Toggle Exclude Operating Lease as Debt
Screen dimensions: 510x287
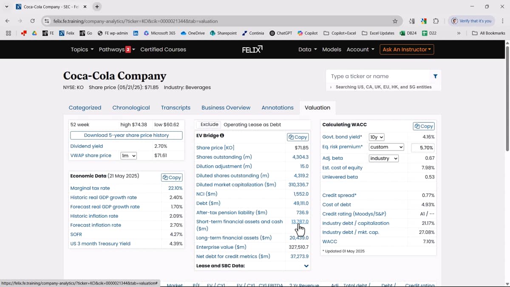tap(209, 125)
